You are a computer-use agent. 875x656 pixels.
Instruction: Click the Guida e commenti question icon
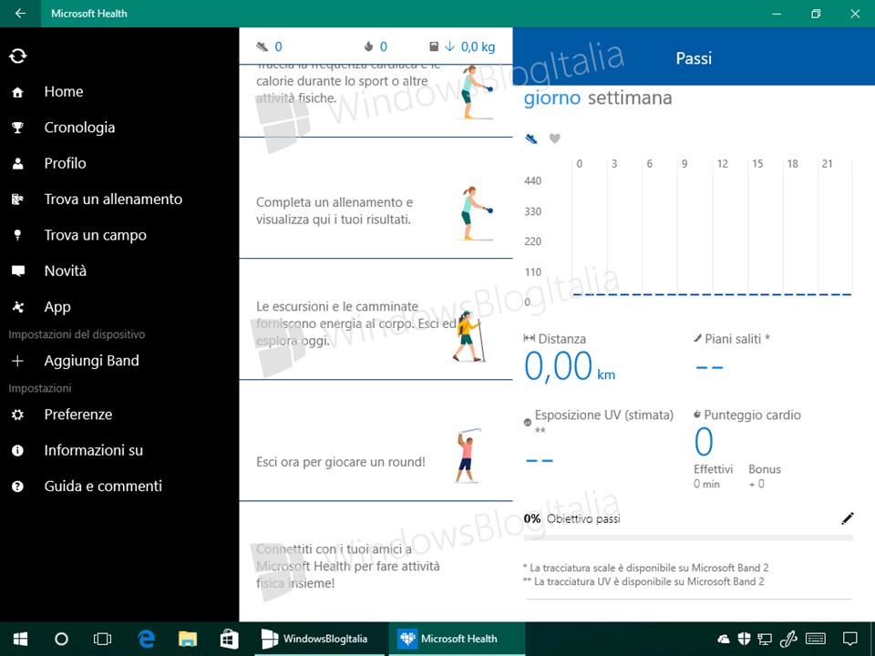pos(18,487)
